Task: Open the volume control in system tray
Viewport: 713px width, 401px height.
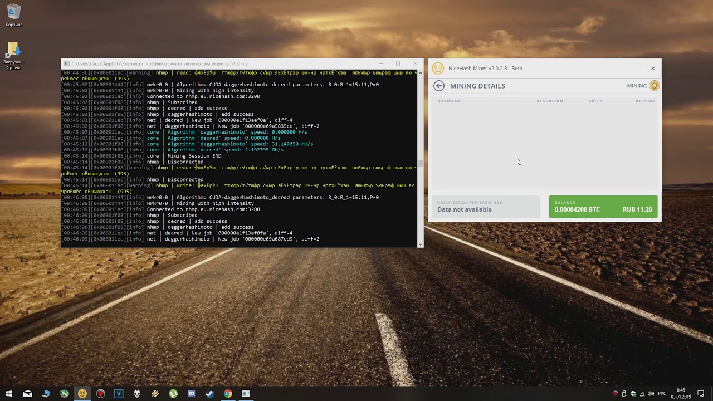Action: click(x=651, y=394)
